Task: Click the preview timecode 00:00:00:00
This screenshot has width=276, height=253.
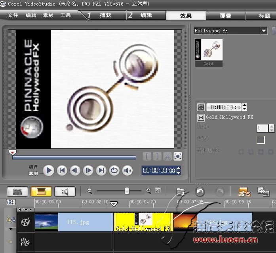Action: tap(159, 171)
